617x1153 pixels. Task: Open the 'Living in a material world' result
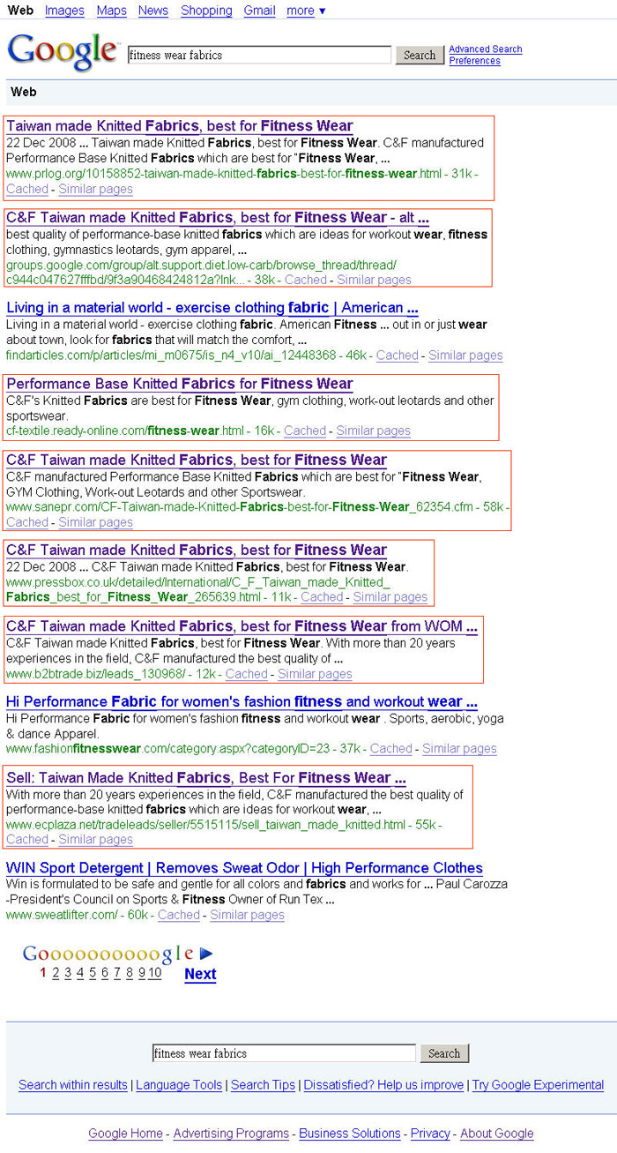(x=212, y=308)
